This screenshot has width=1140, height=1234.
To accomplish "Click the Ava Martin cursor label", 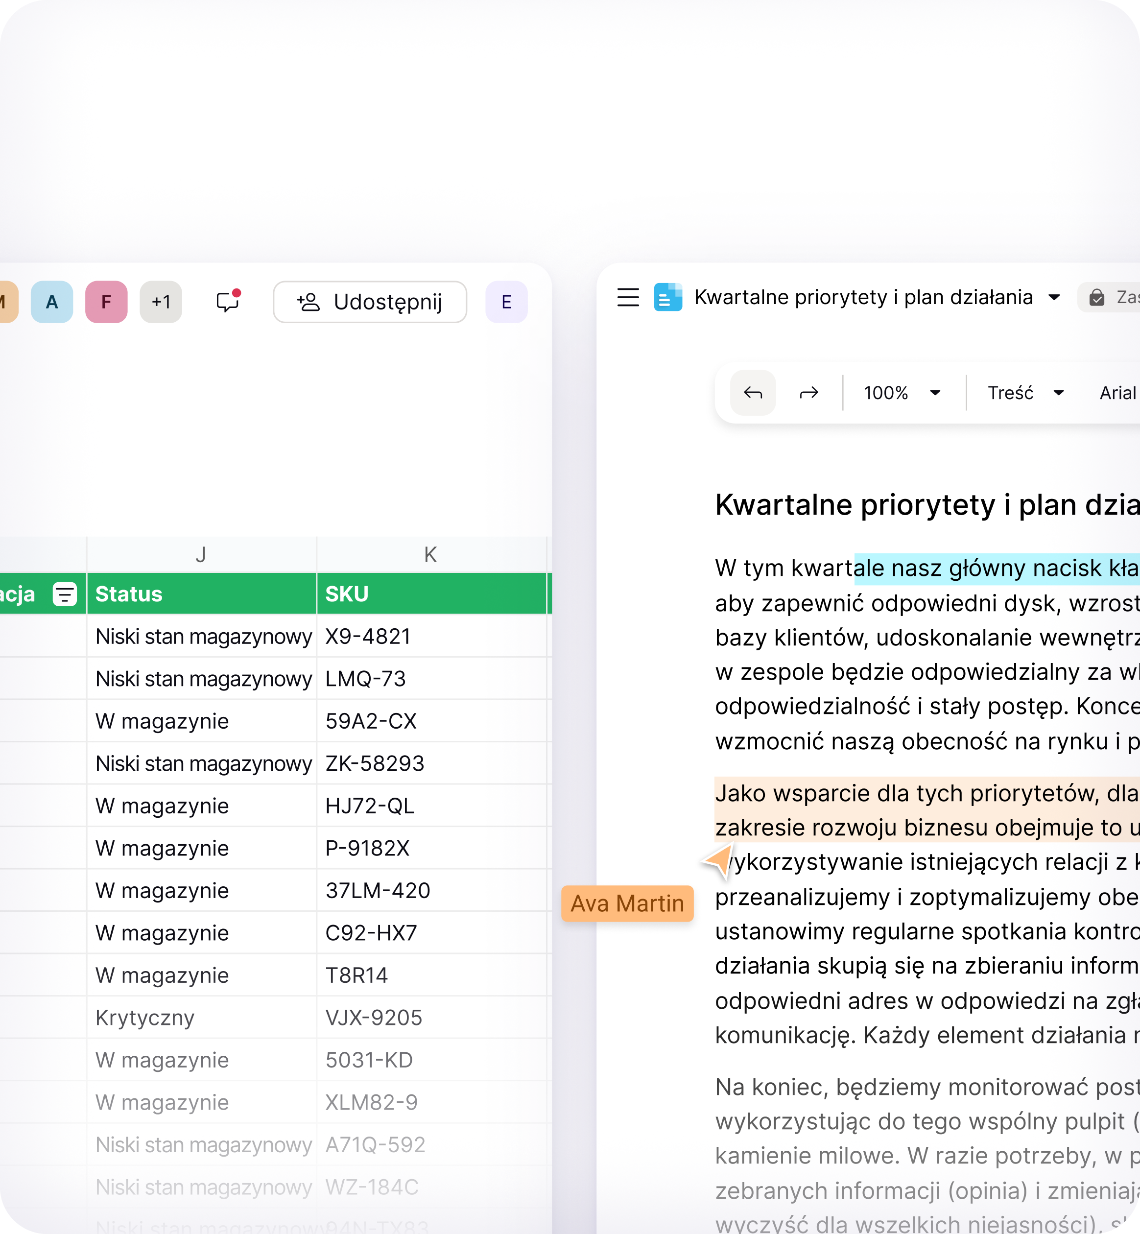I will (627, 903).
